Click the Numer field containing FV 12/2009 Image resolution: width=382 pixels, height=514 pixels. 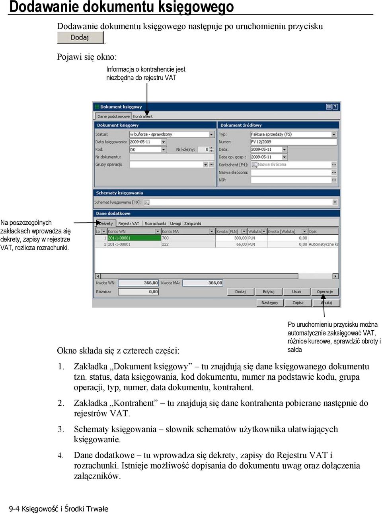(x=294, y=142)
